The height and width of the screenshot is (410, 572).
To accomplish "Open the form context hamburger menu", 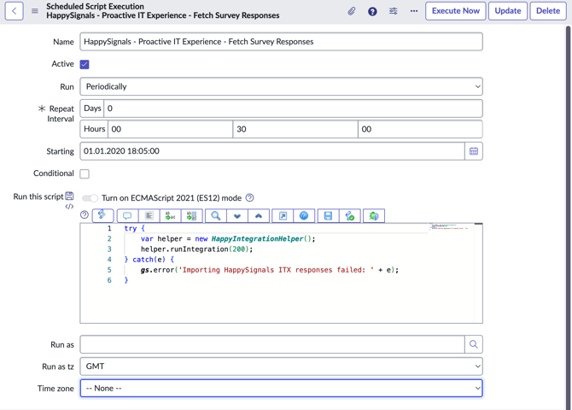I will [35, 11].
